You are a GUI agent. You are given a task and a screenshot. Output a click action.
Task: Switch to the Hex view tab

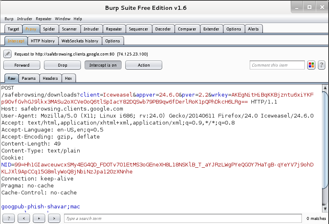point(69,79)
